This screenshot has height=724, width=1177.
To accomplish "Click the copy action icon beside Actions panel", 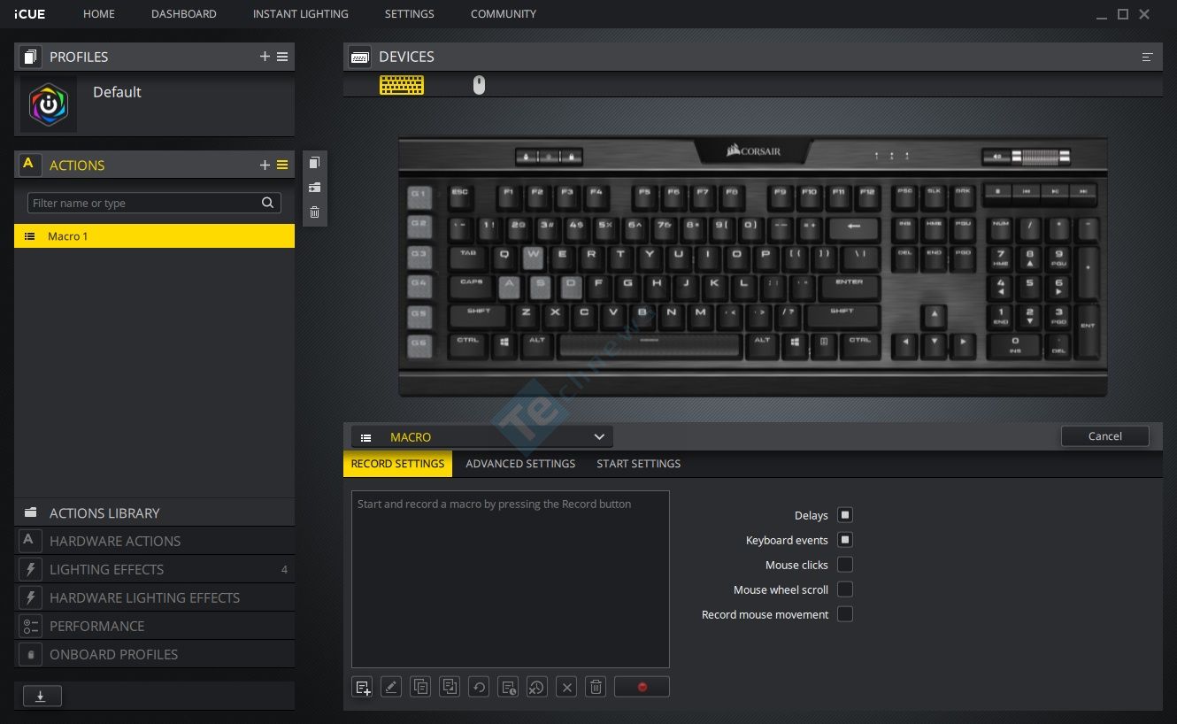I will [x=314, y=162].
